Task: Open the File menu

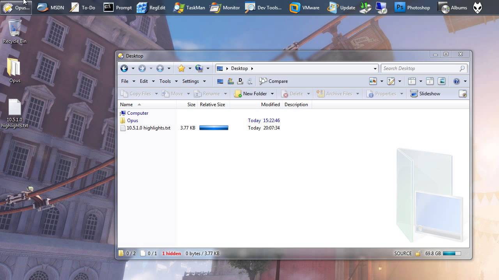Action: click(x=125, y=81)
